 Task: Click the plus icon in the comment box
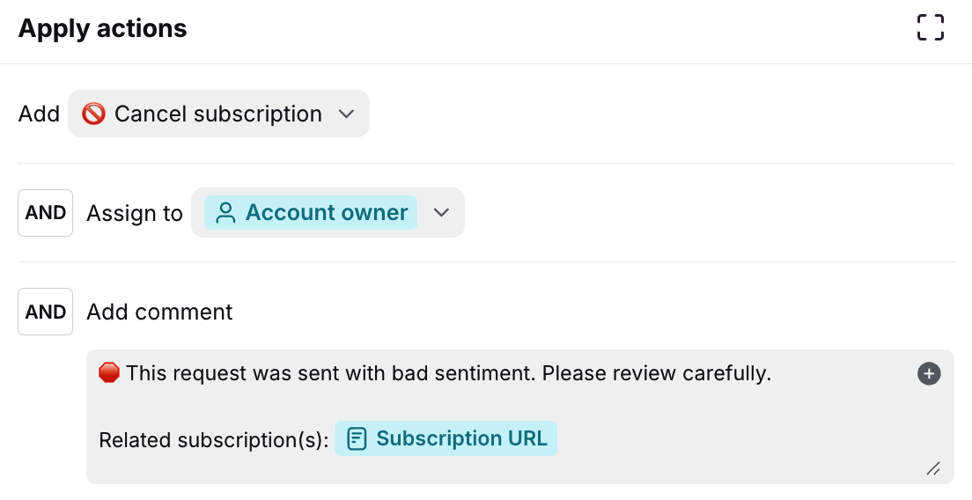tap(929, 373)
